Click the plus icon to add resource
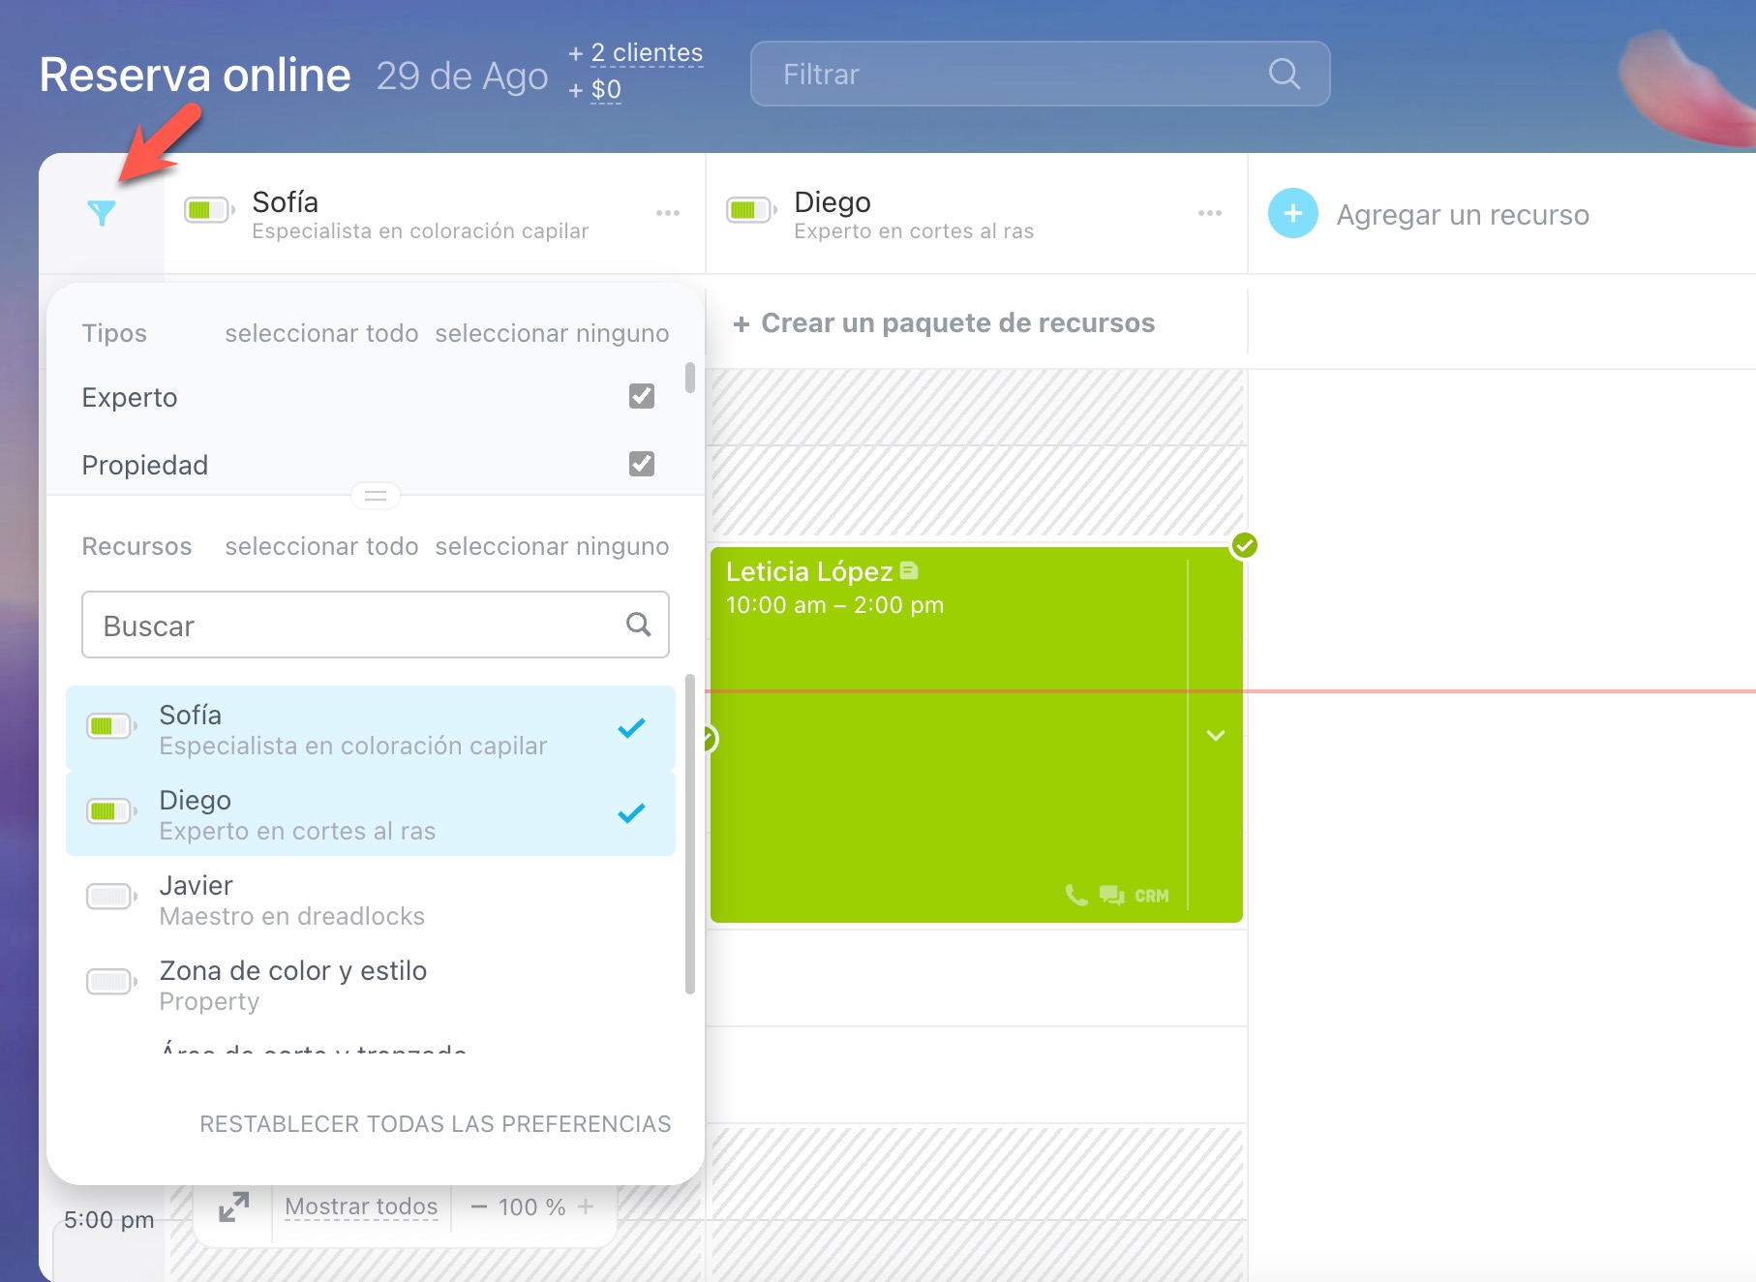Screen dimensions: 1756x1282 click(1292, 214)
